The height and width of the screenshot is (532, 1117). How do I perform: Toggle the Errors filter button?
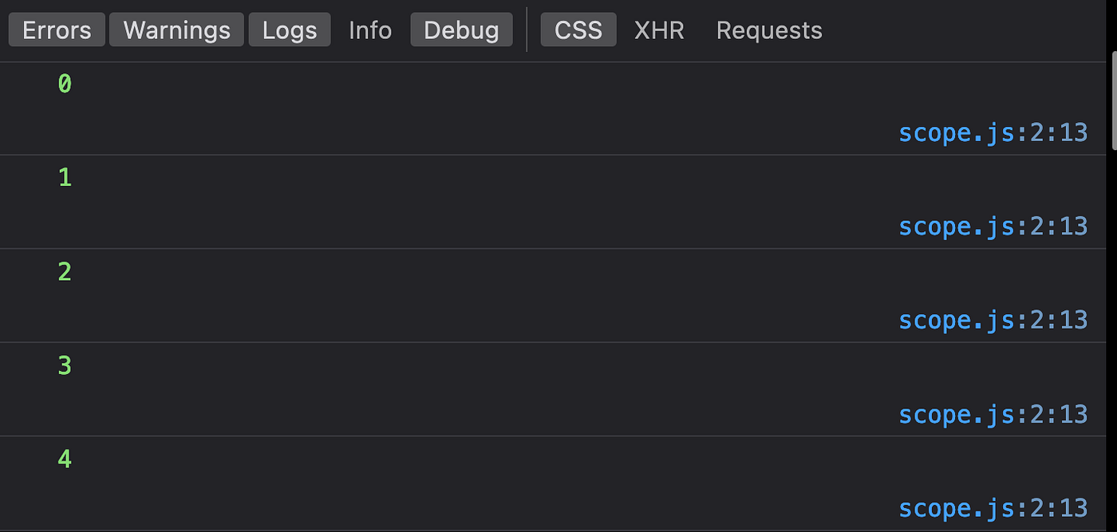(x=57, y=30)
